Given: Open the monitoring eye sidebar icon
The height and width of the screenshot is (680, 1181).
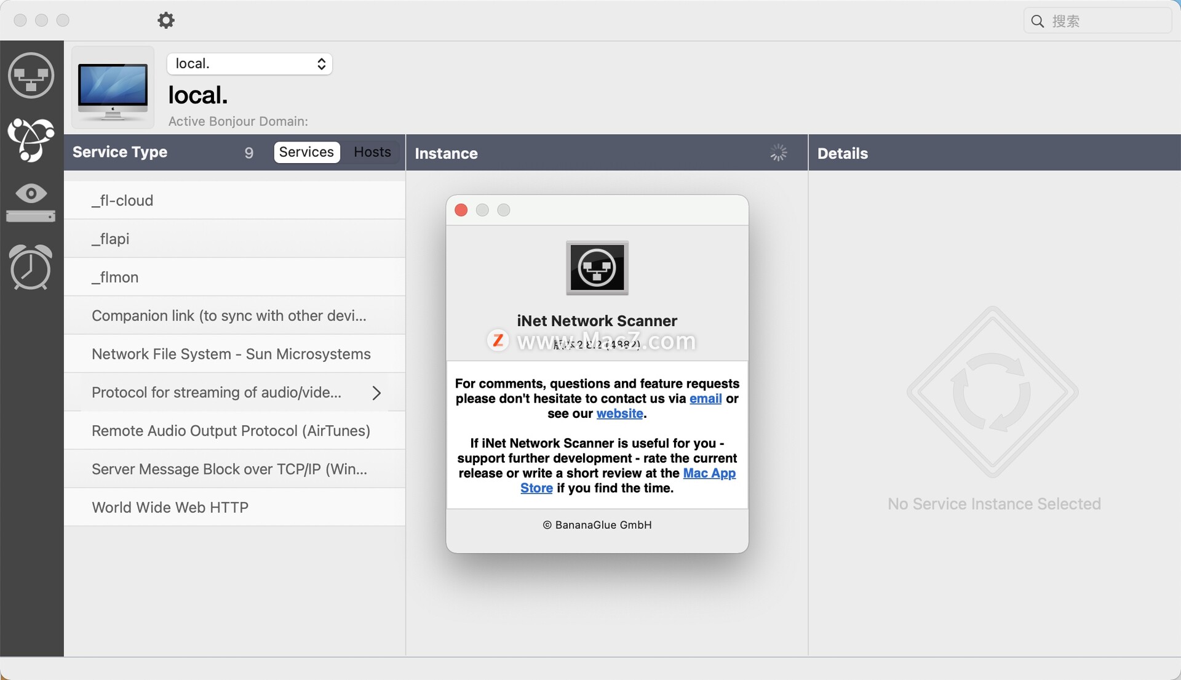Looking at the screenshot, I should pos(31,202).
